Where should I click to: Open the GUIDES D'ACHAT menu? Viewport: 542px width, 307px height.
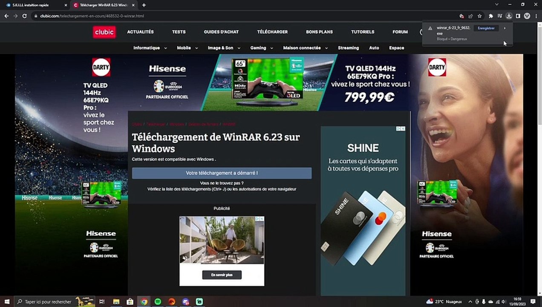point(221,32)
